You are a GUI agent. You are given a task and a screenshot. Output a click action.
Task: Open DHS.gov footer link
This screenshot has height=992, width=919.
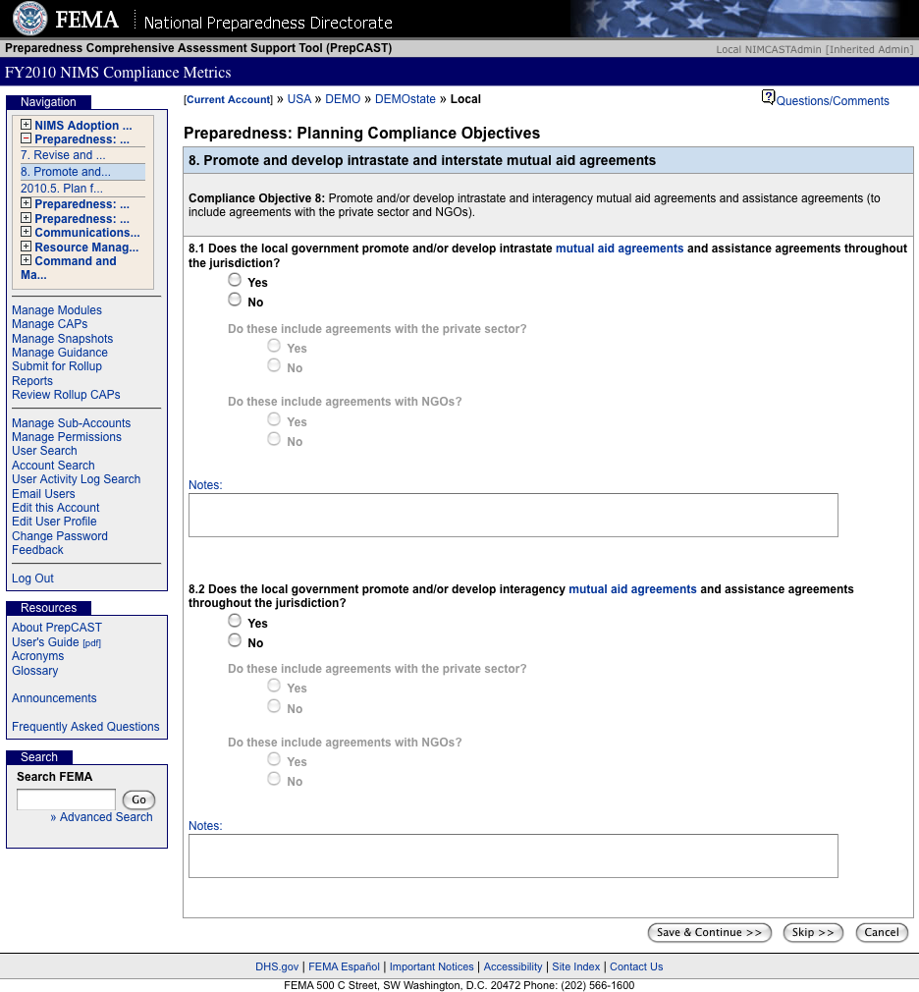tap(277, 966)
